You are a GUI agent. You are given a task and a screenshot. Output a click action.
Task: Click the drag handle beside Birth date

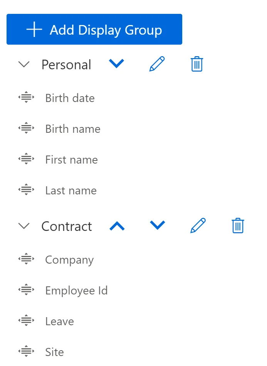25,98
